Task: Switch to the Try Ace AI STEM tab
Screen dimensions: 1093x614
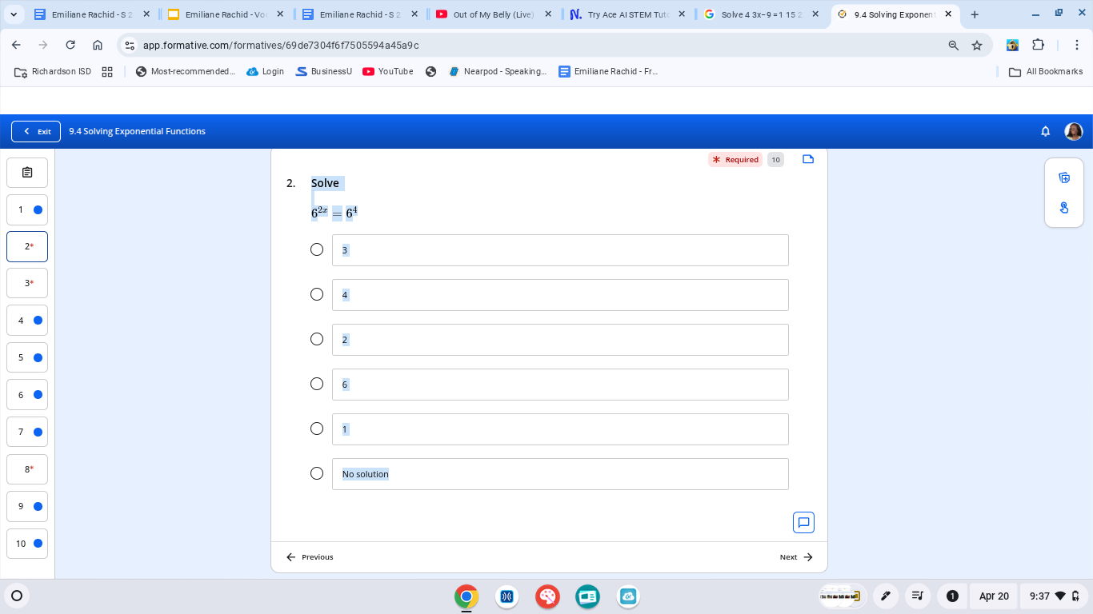Action: 628,14
